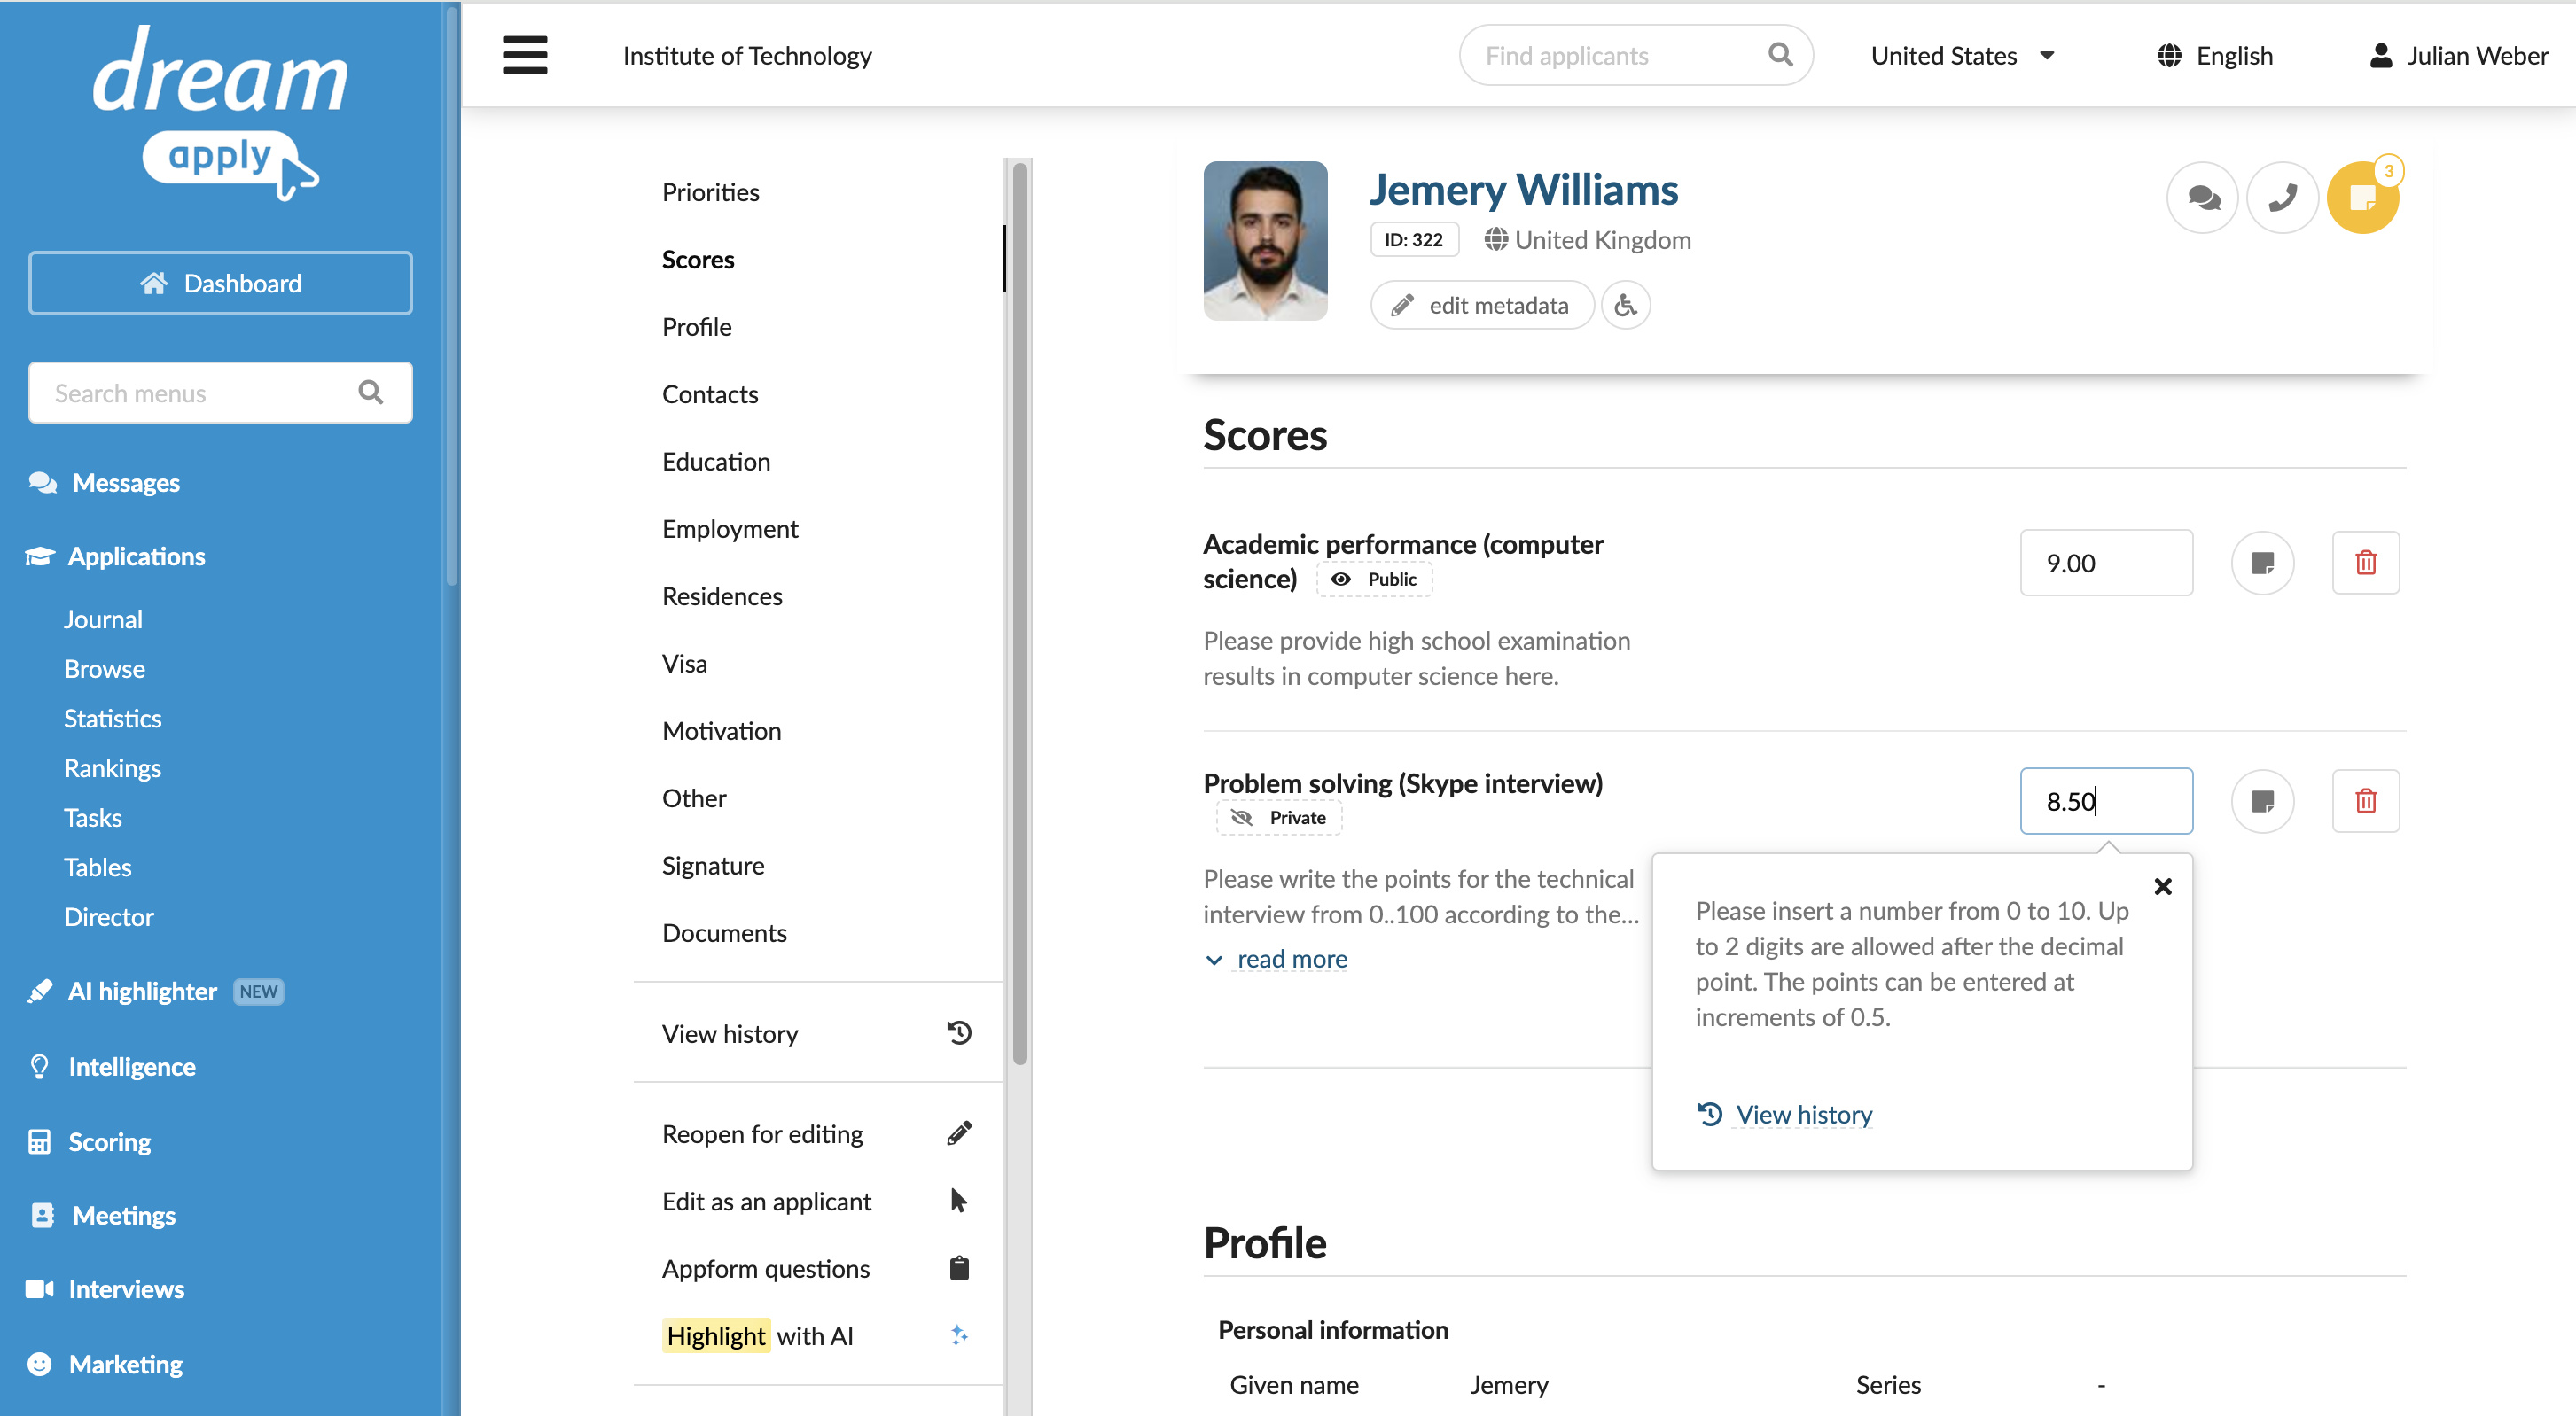Open the Julian Weber account menu

(2458, 55)
